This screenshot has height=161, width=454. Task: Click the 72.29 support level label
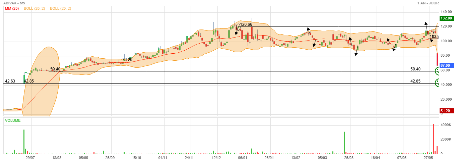tap(127, 60)
